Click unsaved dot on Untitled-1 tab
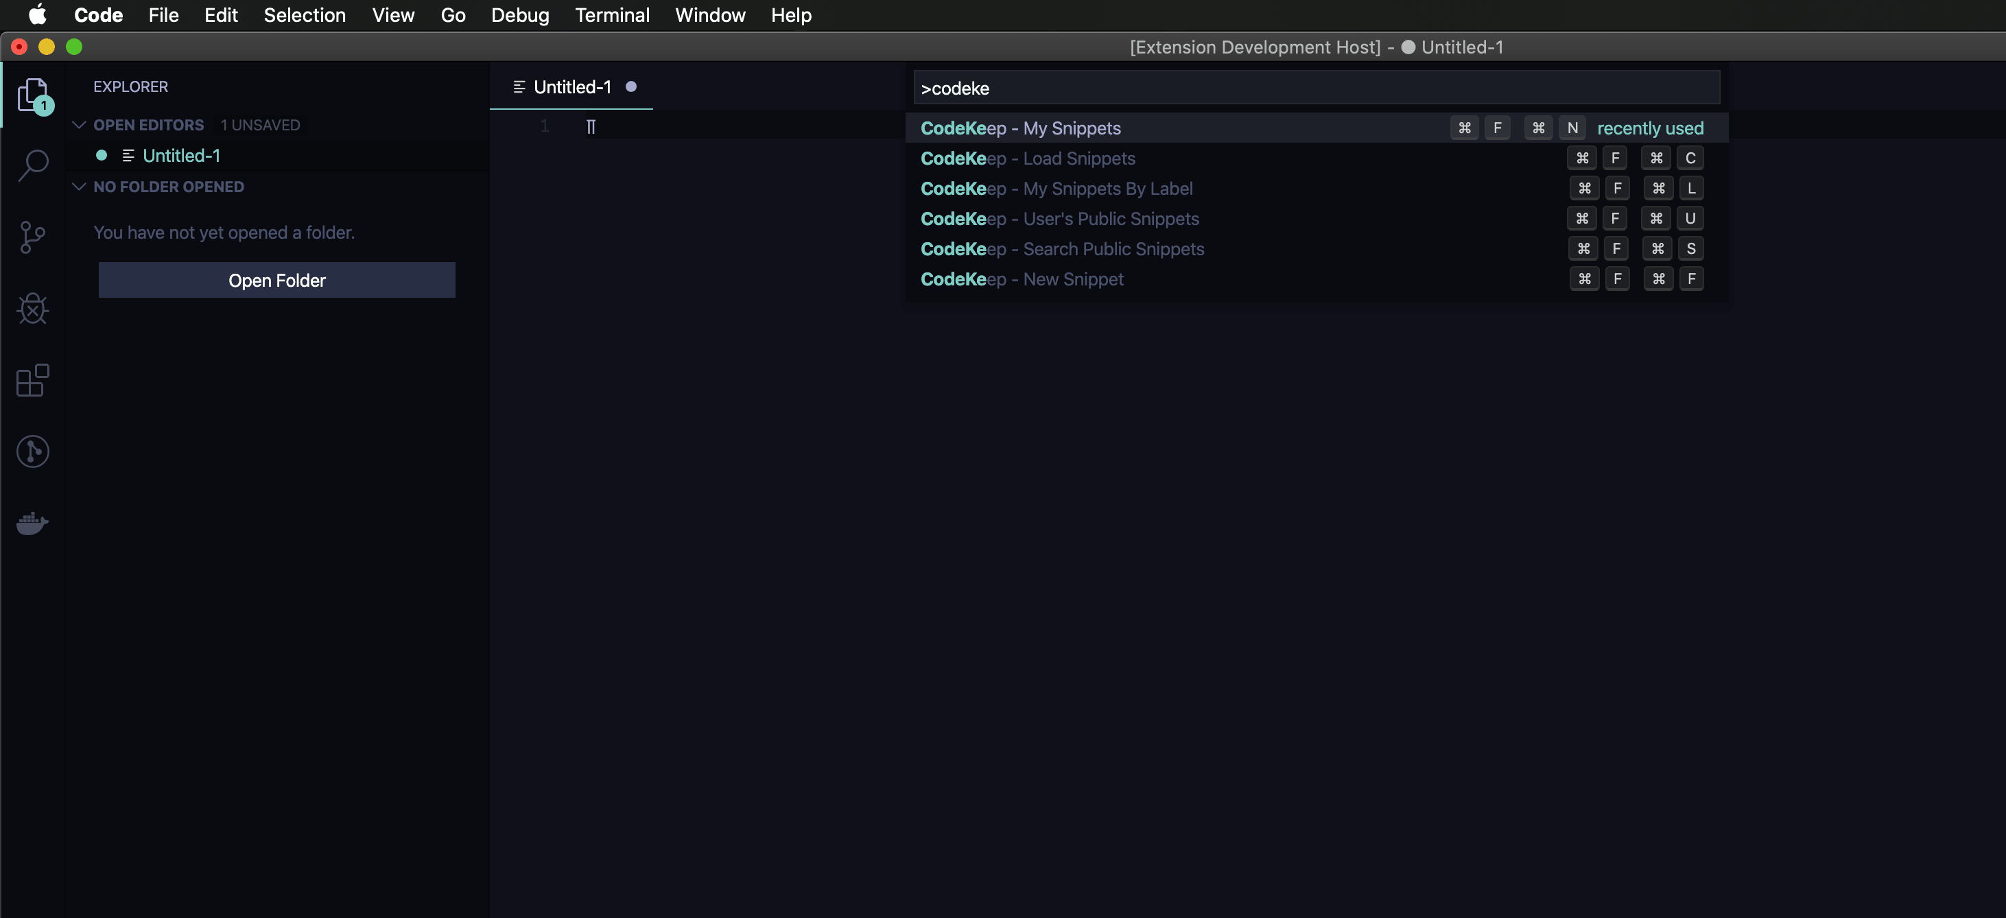The image size is (2006, 918). pos(630,86)
